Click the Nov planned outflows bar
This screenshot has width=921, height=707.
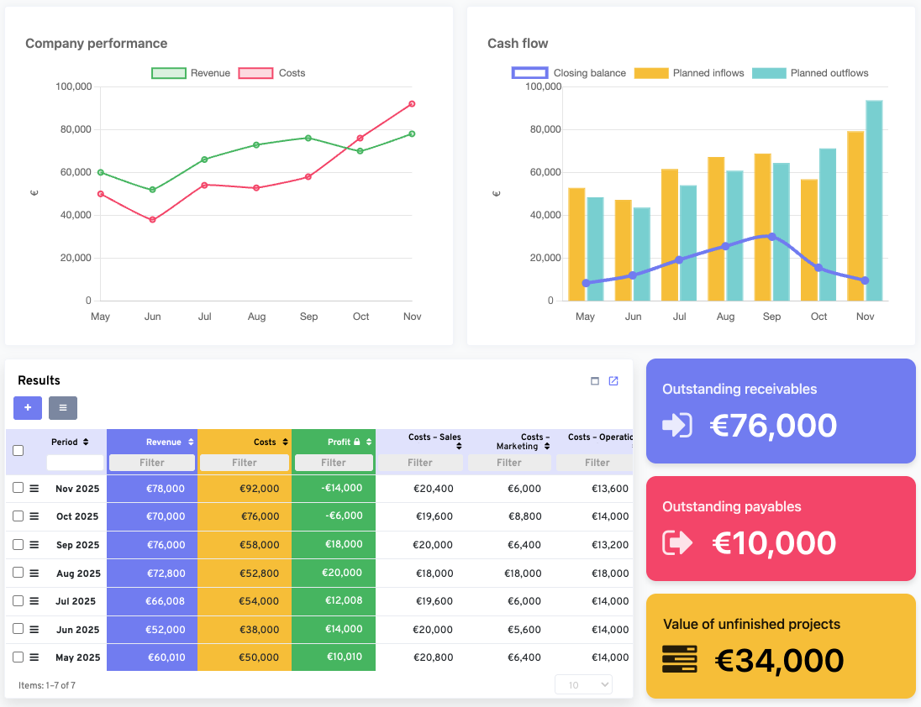(x=874, y=200)
